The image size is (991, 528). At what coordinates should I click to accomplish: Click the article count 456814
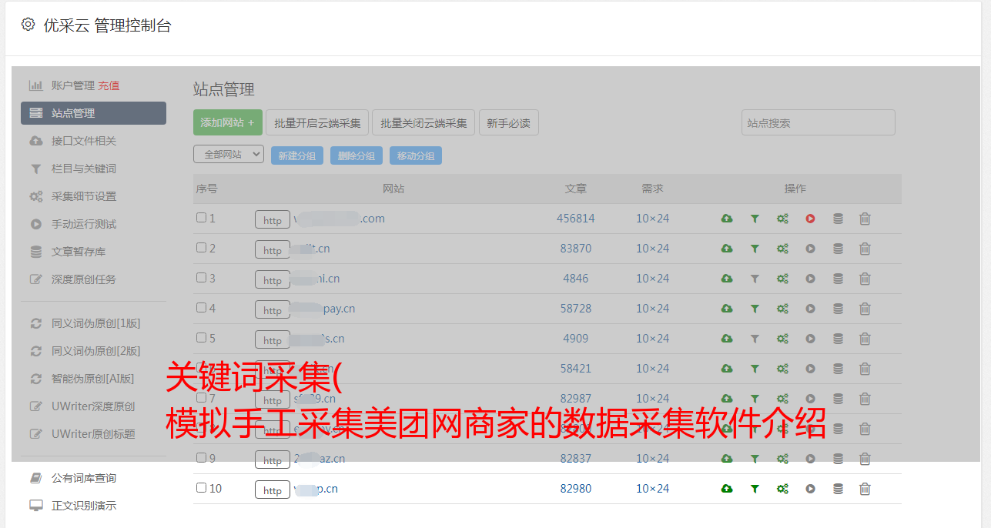tap(576, 219)
